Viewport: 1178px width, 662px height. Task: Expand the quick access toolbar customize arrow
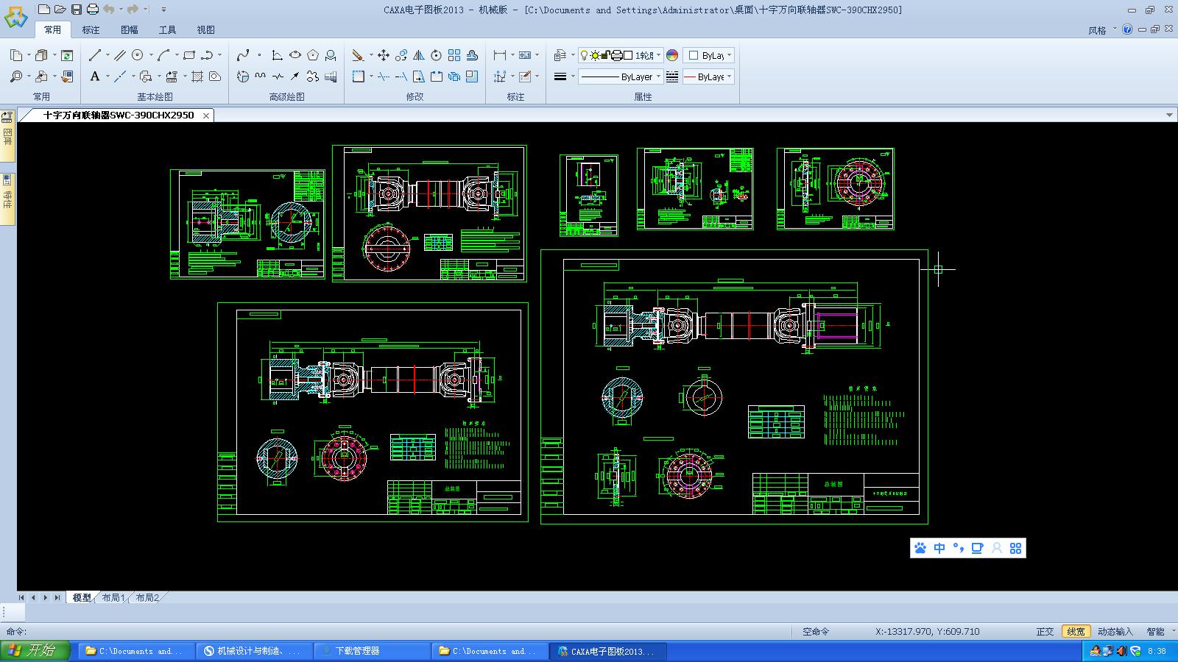[163, 10]
